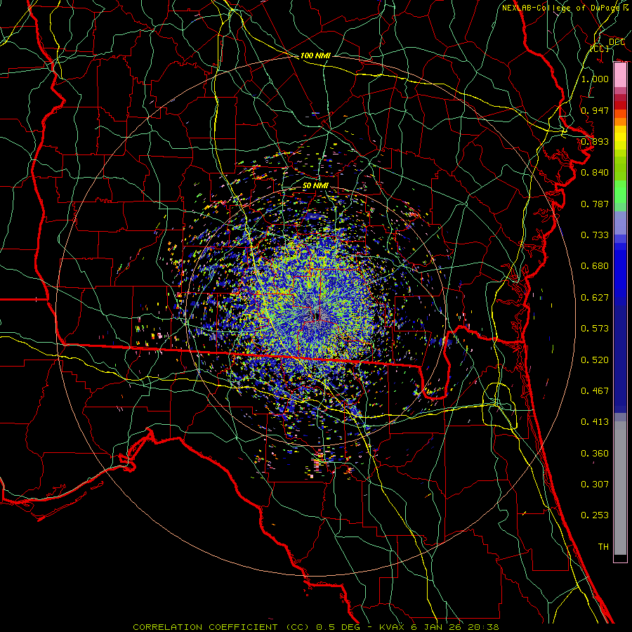Select the 0.307 scale value
Viewport: 632px width, 632px height.
[x=595, y=485]
